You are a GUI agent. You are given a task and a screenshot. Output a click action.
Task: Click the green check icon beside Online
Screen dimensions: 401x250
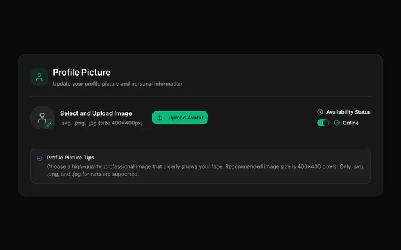336,123
